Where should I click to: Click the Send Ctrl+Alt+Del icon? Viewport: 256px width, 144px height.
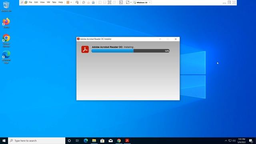pos(77,2)
